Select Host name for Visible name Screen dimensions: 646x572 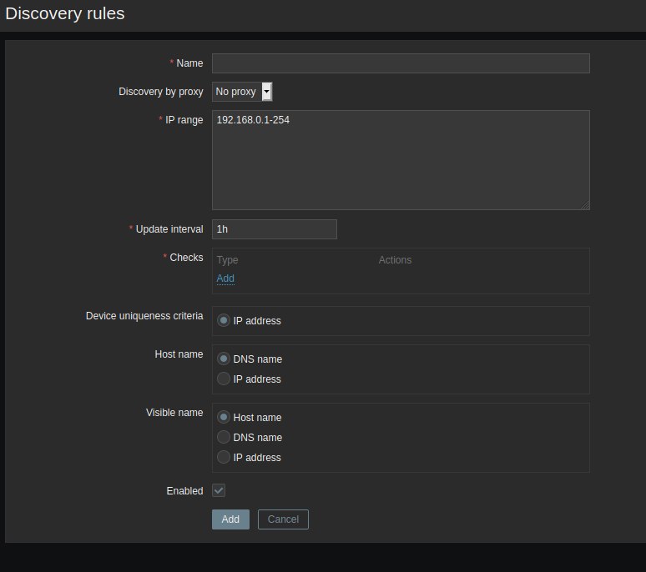click(x=224, y=417)
